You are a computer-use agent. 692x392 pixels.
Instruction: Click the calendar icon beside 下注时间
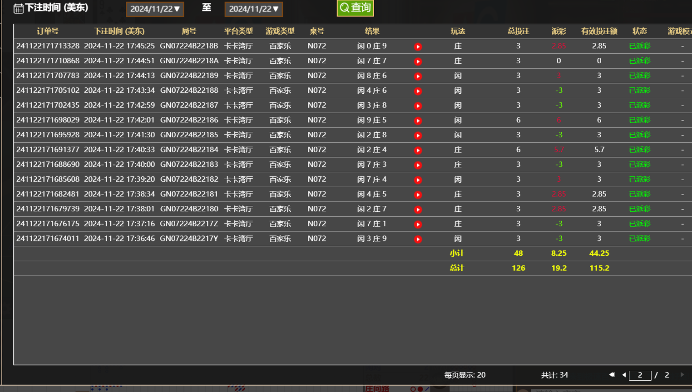click(x=18, y=8)
